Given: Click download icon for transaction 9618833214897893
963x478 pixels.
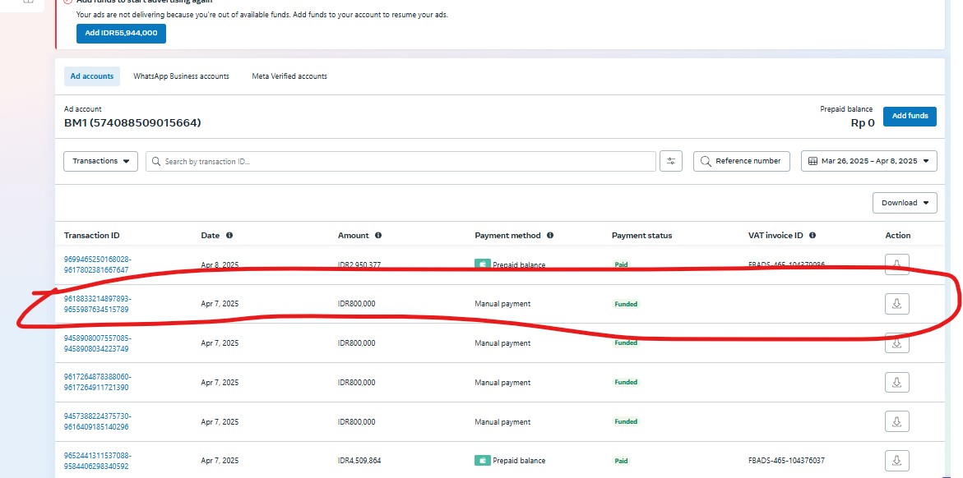Looking at the screenshot, I should point(897,304).
